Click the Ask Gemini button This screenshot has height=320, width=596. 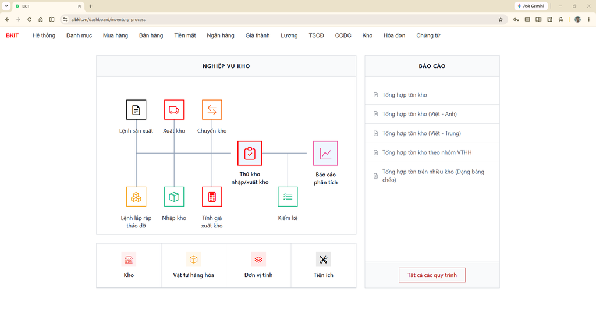pyautogui.click(x=531, y=6)
